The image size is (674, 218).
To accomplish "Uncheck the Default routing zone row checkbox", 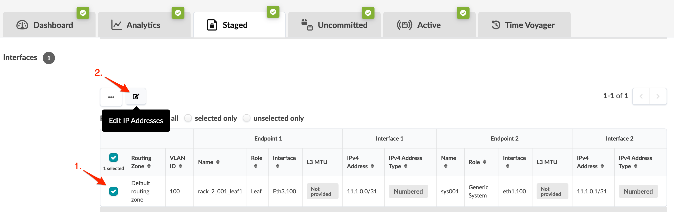I will coord(114,191).
